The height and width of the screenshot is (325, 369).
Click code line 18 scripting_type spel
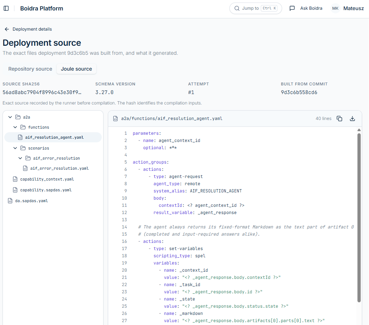point(179,256)
